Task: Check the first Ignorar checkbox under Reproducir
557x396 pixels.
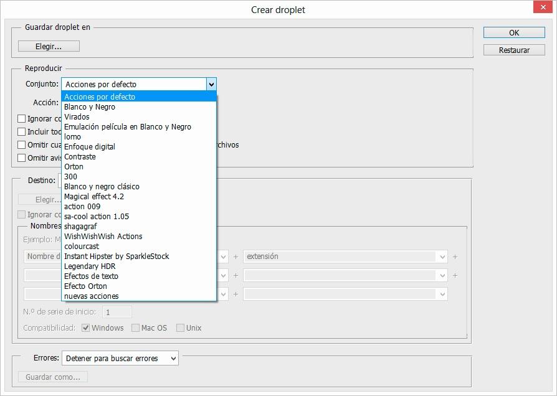Action: point(22,118)
